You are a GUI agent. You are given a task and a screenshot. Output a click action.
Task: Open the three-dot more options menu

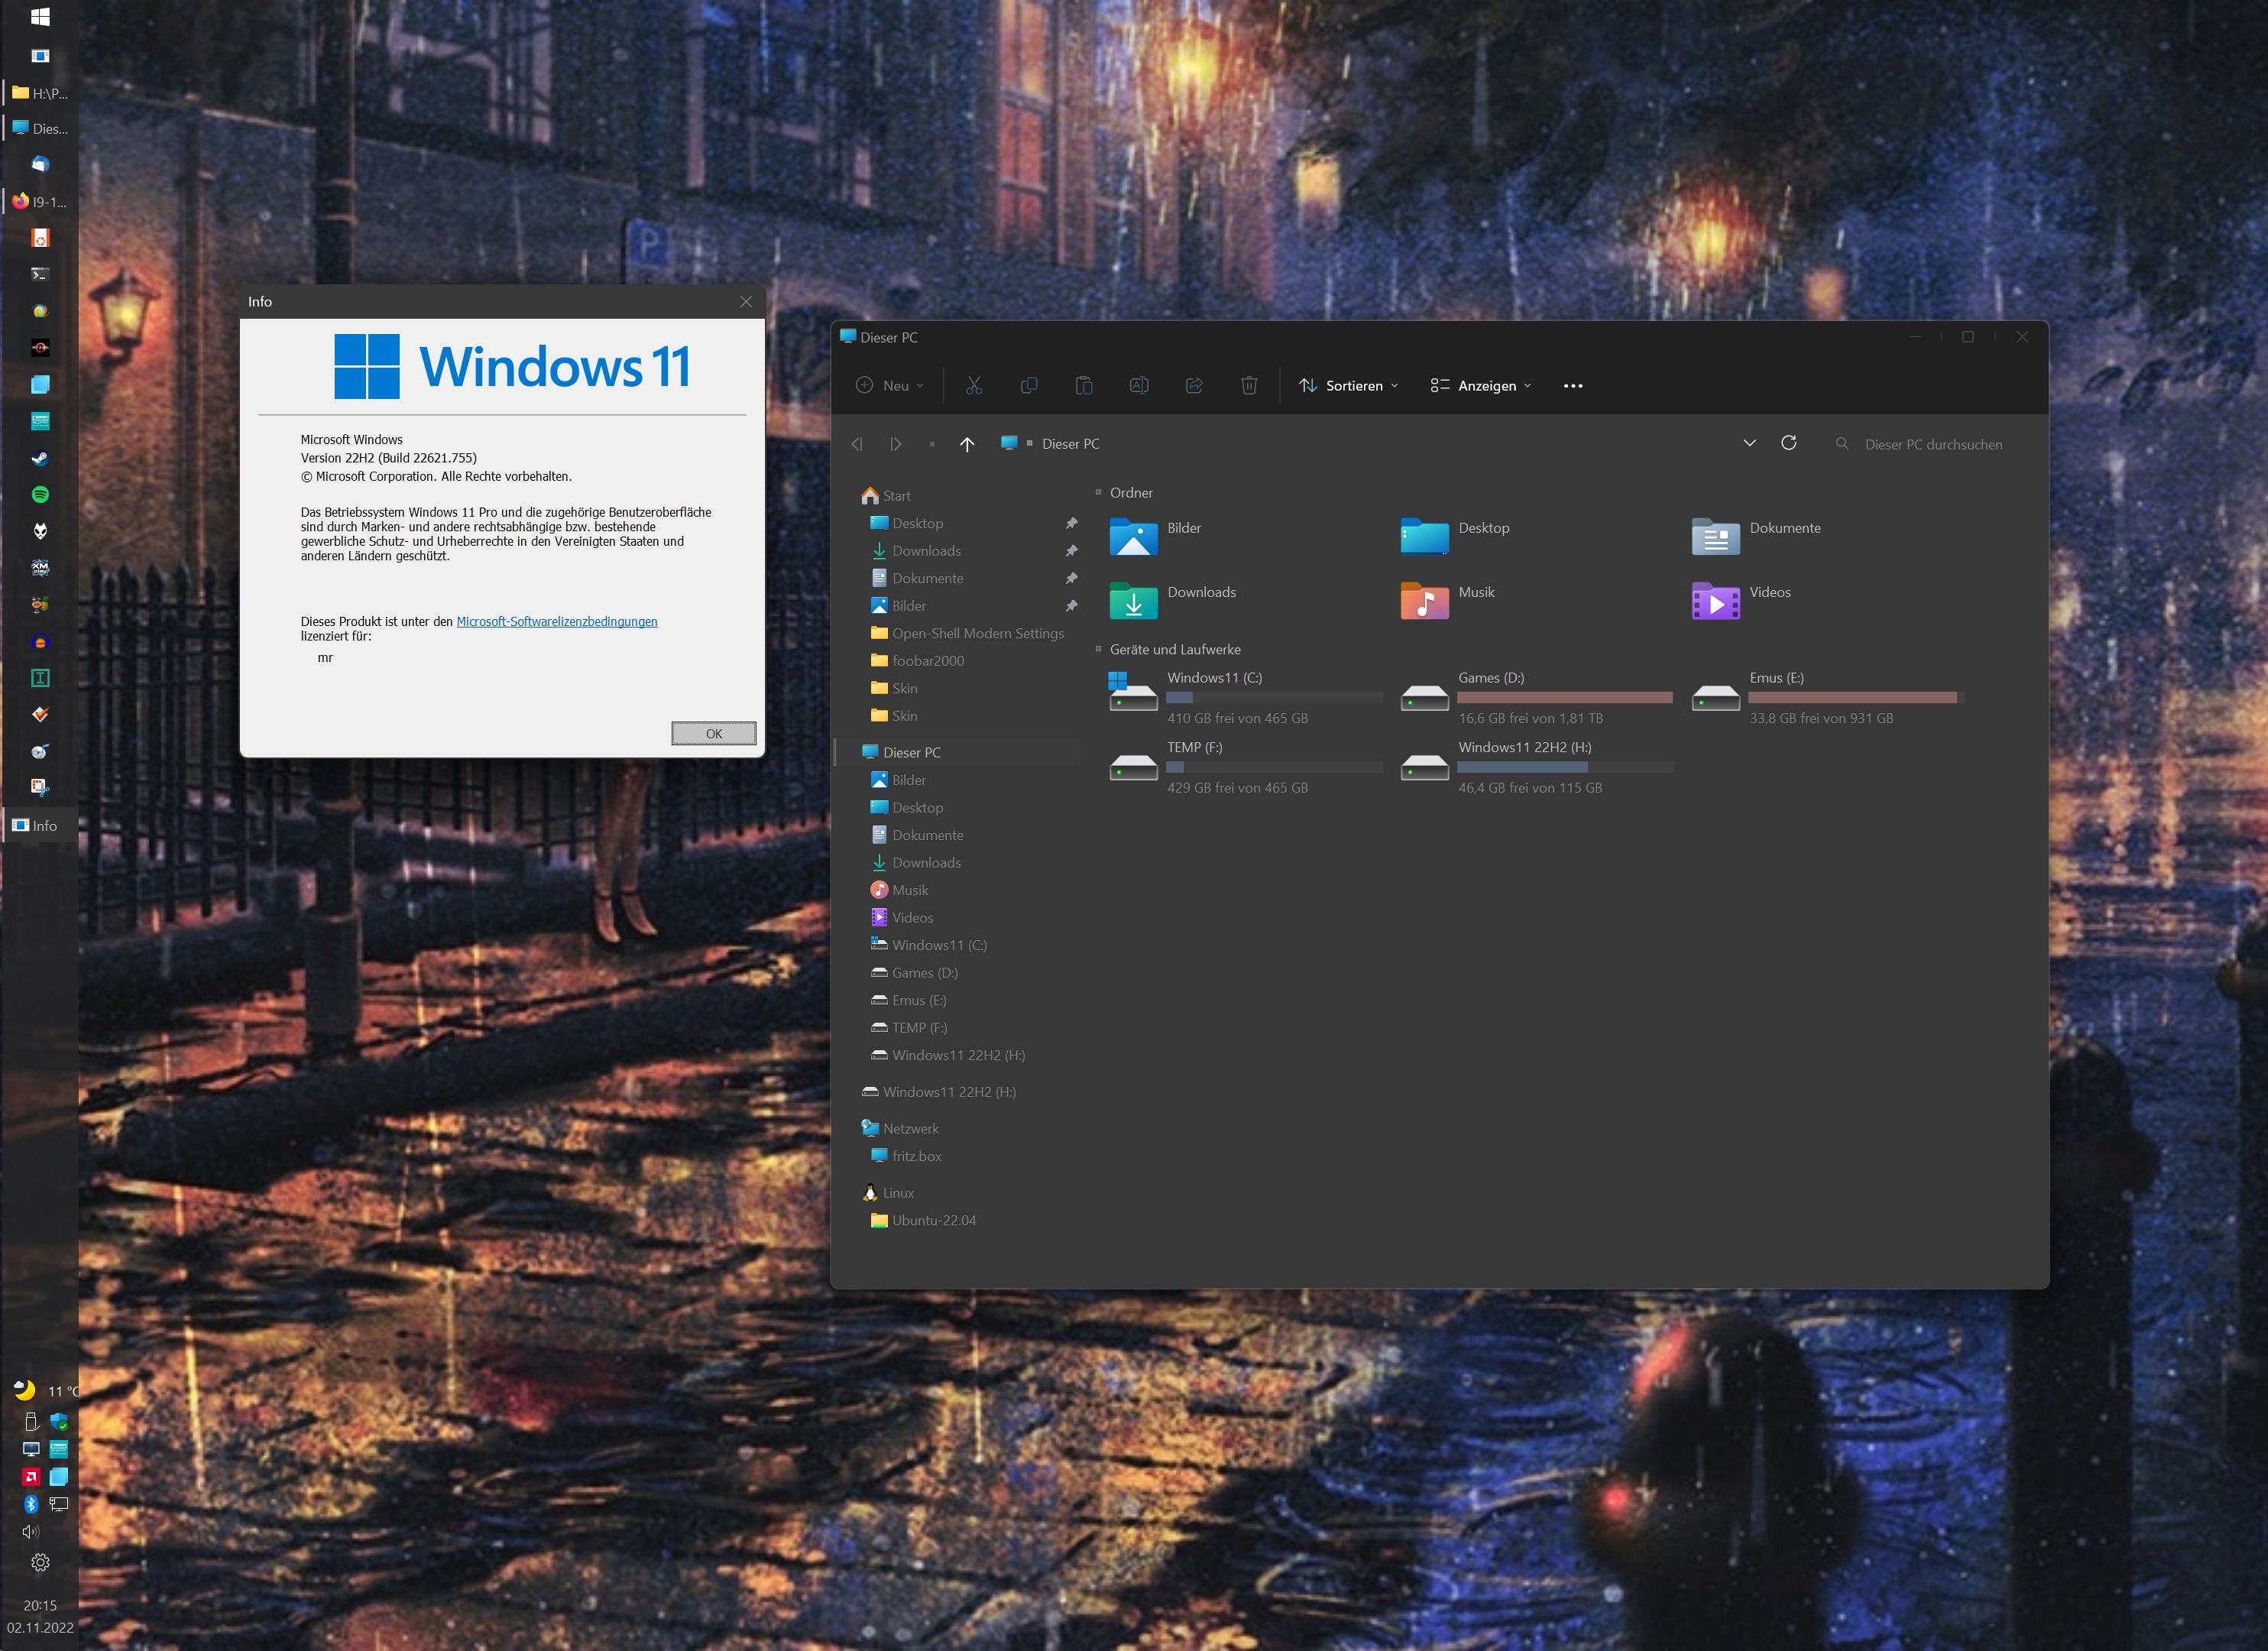[1572, 386]
